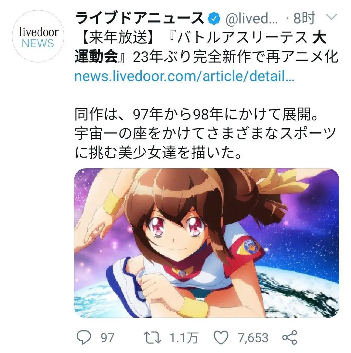351x353 pixels.
Task: Click the 同作は、97年から98年 paragraph
Action: click(x=197, y=115)
